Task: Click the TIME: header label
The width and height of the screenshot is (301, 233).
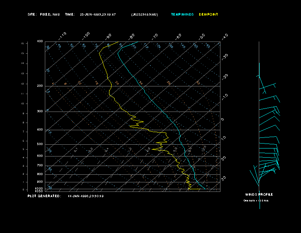Action: pyautogui.click(x=70, y=14)
